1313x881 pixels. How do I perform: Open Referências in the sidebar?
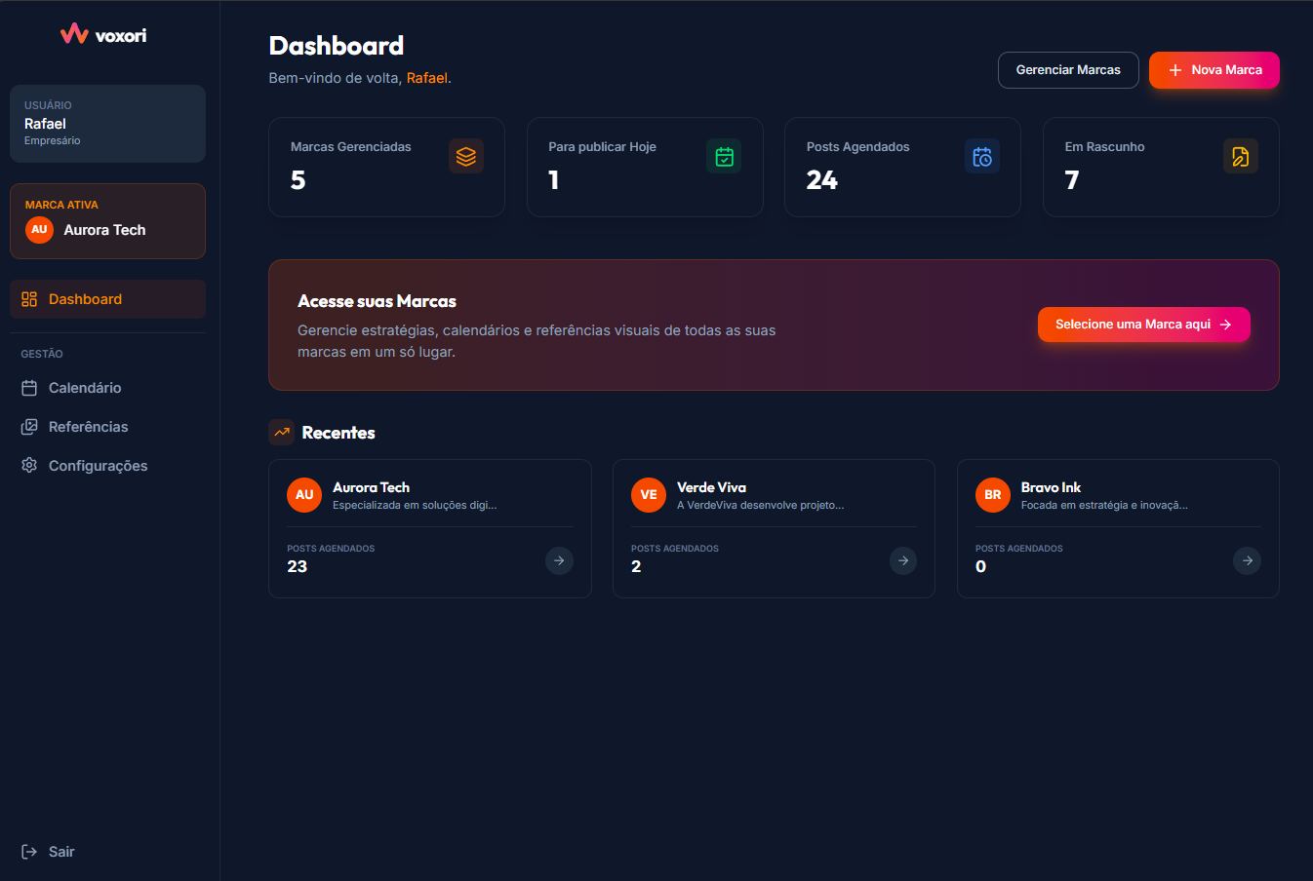pyautogui.click(x=88, y=427)
